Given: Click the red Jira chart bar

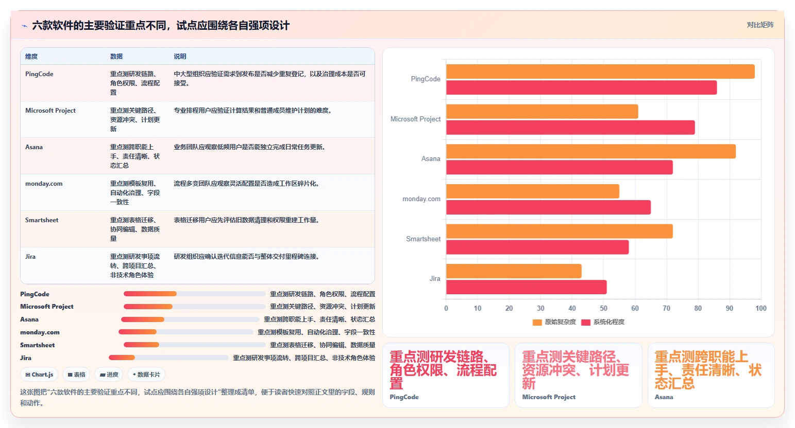Looking at the screenshot, I should coord(527,287).
